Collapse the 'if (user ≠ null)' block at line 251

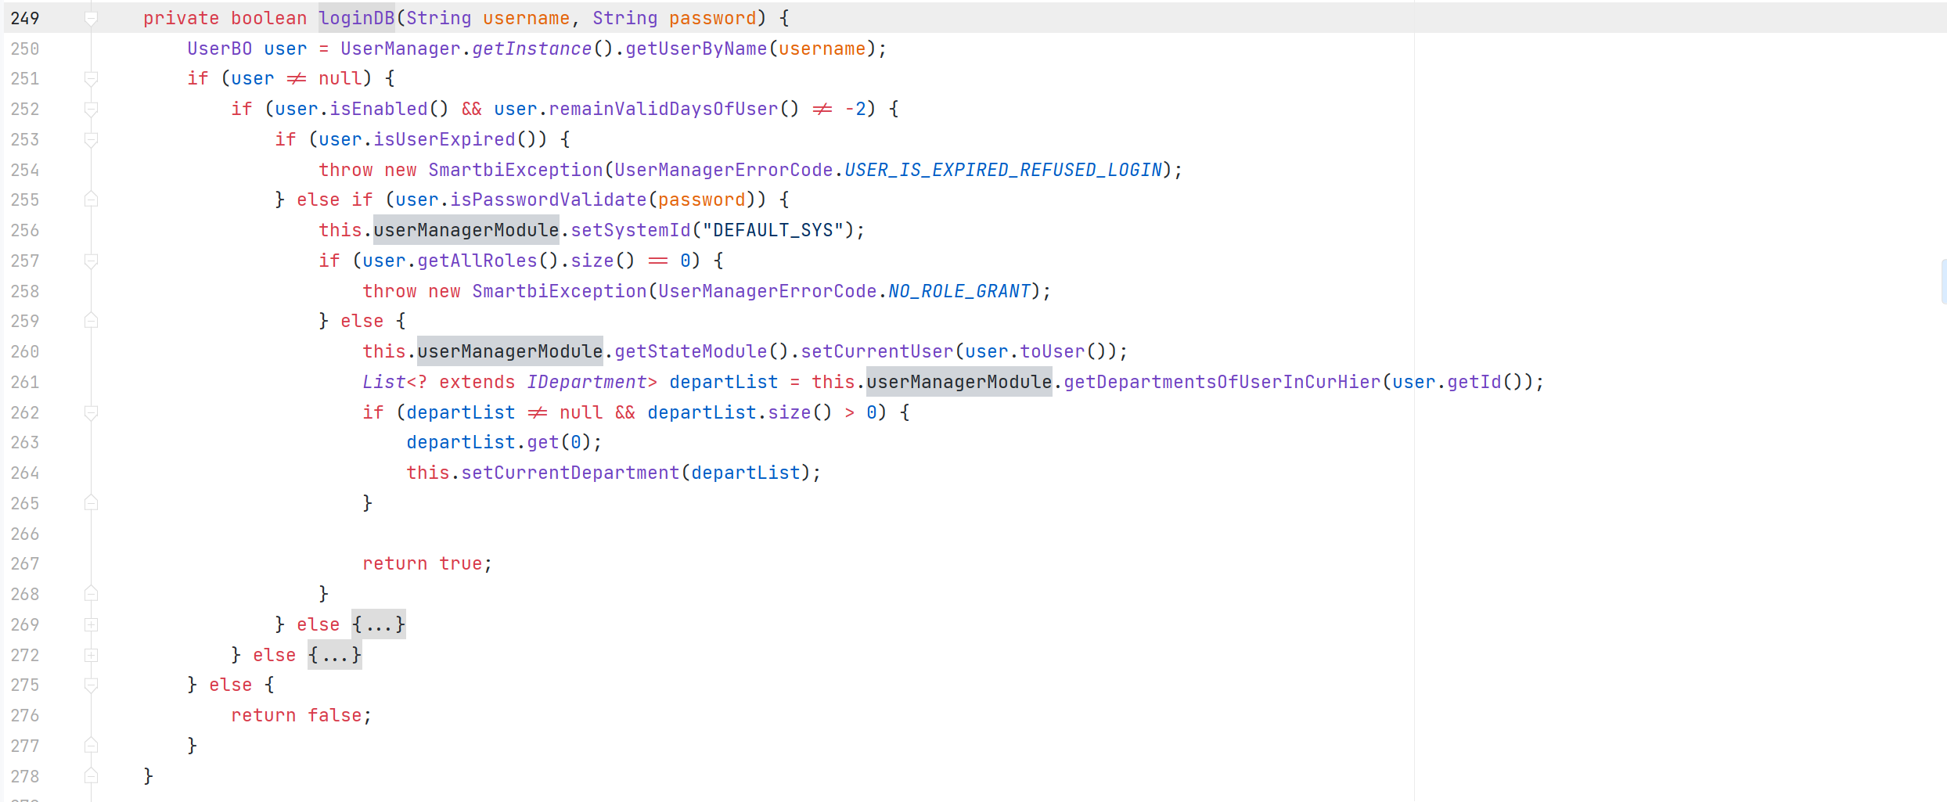coord(91,78)
